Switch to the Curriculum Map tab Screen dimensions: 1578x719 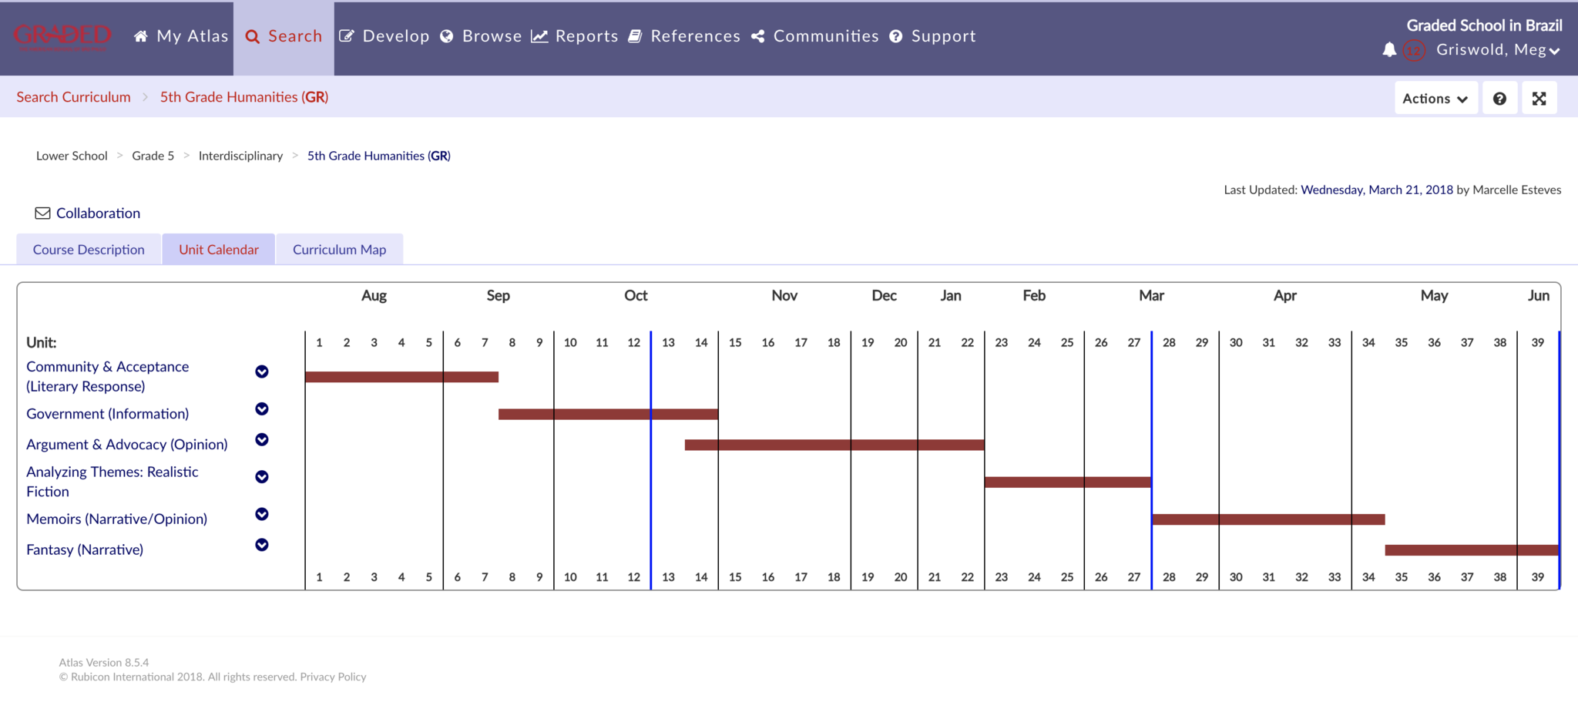(x=339, y=250)
